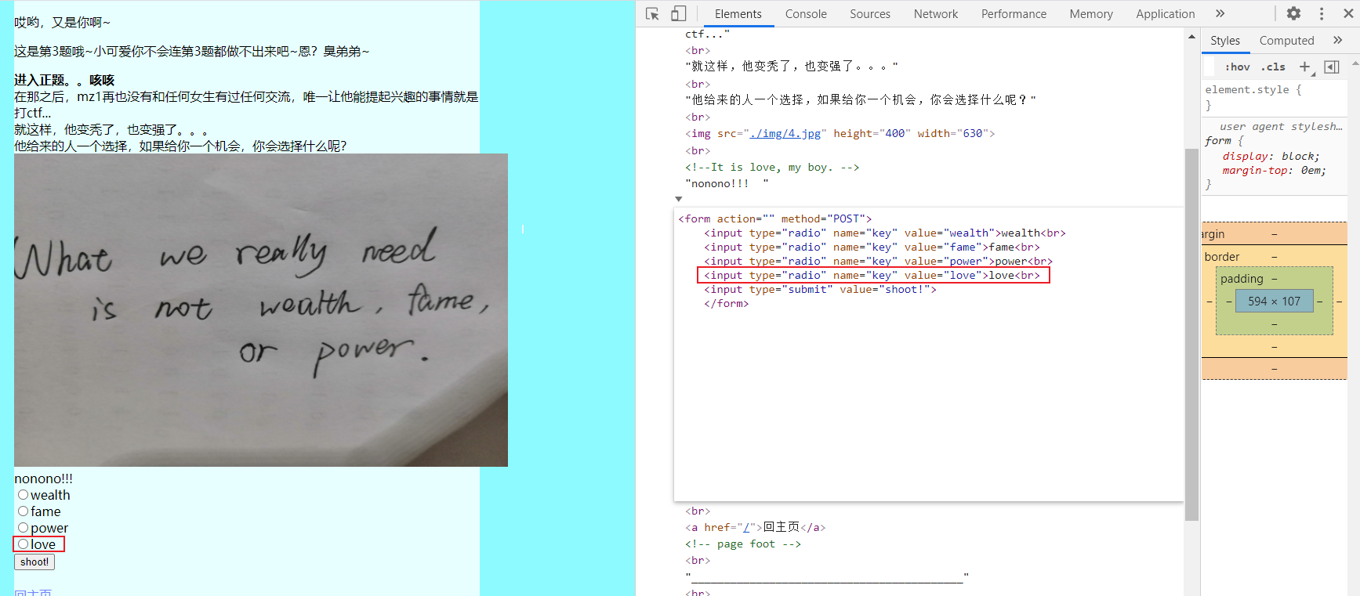Choose the love radio option
The image size is (1360, 596).
pyautogui.click(x=24, y=544)
